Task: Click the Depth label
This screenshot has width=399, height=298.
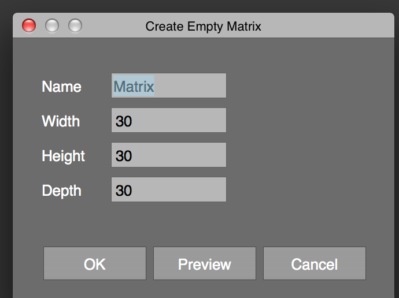Action: click(x=61, y=191)
